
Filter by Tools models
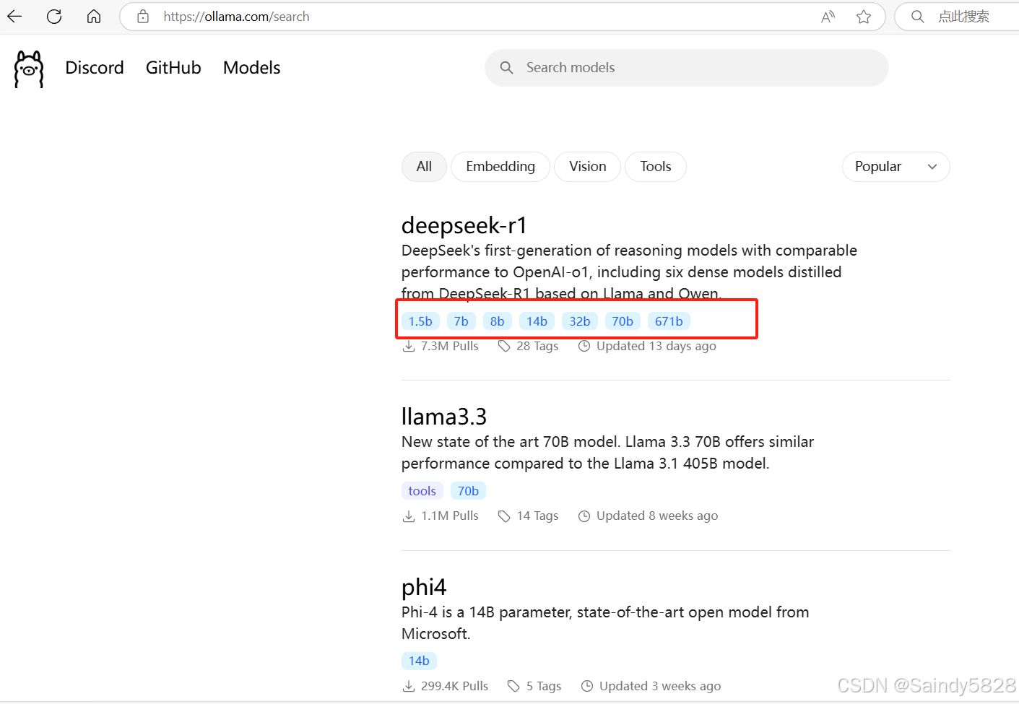[655, 167]
